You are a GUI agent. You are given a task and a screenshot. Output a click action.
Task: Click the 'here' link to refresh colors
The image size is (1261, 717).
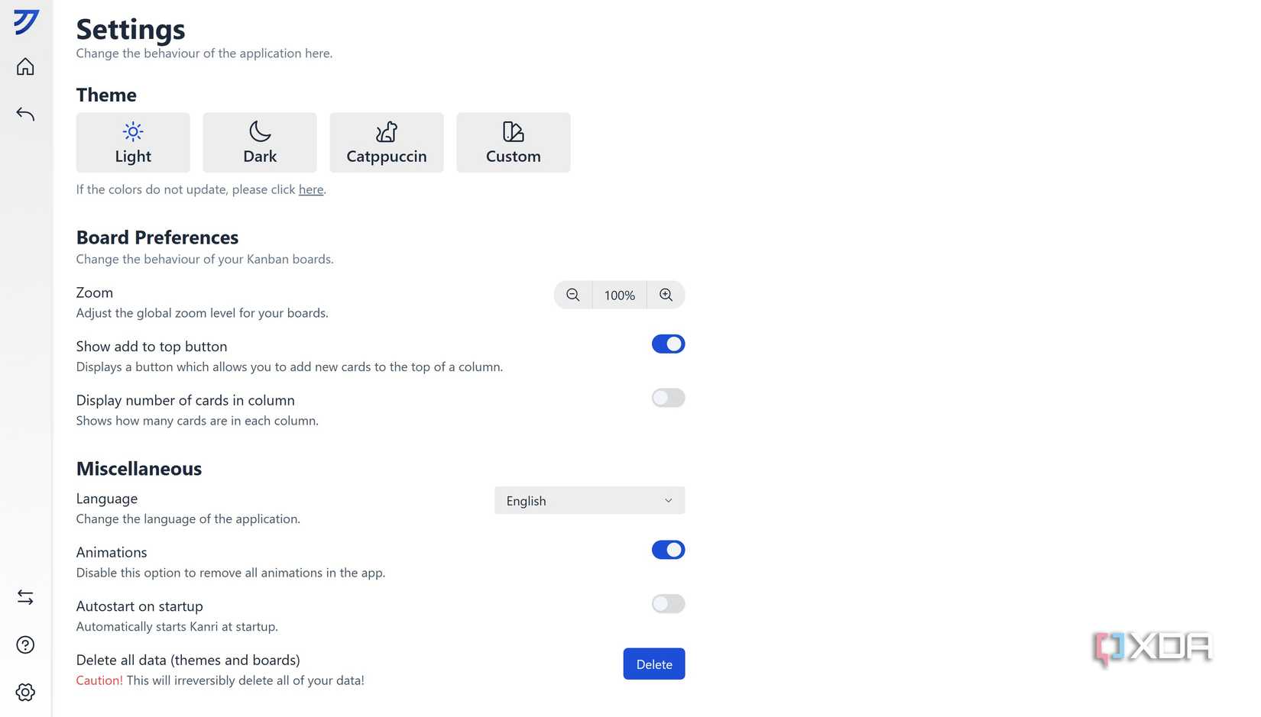[311, 189]
